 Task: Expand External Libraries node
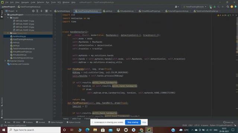5,61
